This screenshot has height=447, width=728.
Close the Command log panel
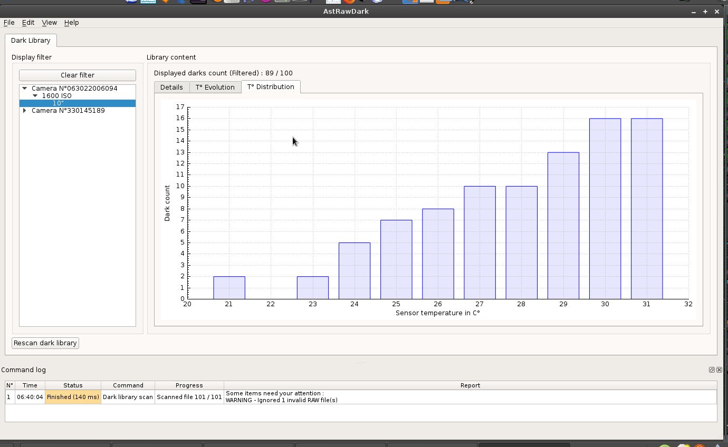719,370
